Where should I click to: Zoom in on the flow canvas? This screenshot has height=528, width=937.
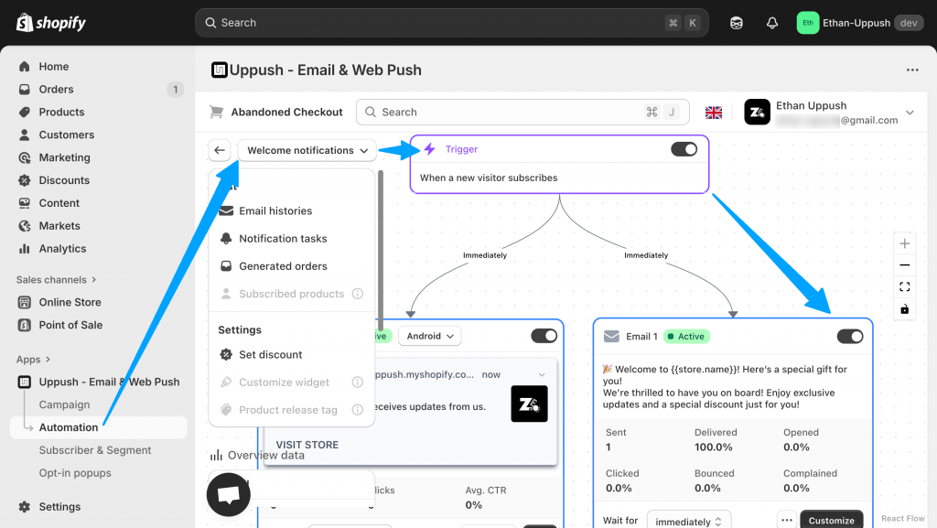(905, 243)
